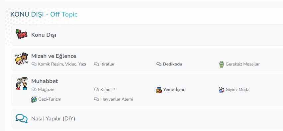Open the Muhabbet forum title
The image size is (283, 131).
pyautogui.click(x=45, y=81)
